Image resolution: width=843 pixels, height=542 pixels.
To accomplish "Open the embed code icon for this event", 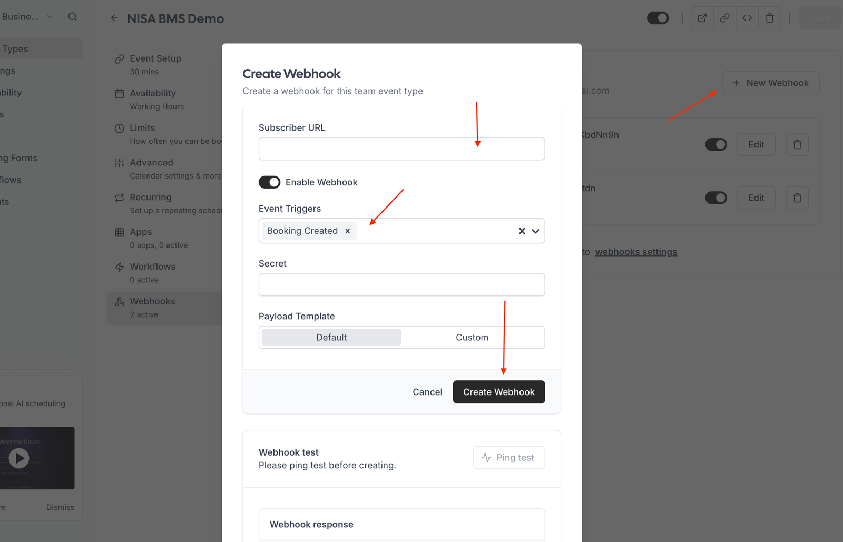I will (747, 17).
